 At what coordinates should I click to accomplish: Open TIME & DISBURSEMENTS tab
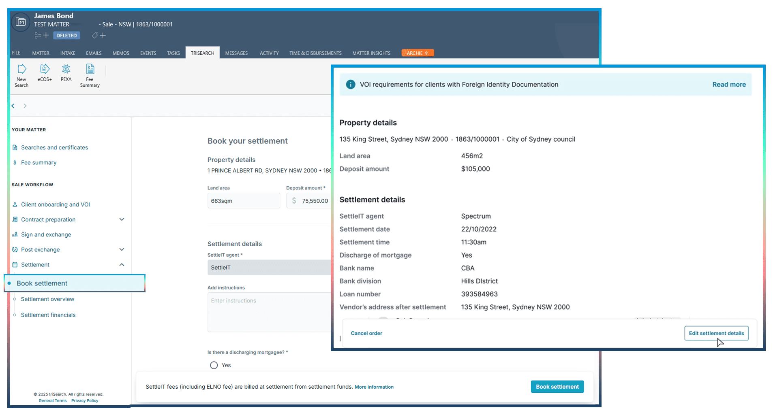pos(315,53)
